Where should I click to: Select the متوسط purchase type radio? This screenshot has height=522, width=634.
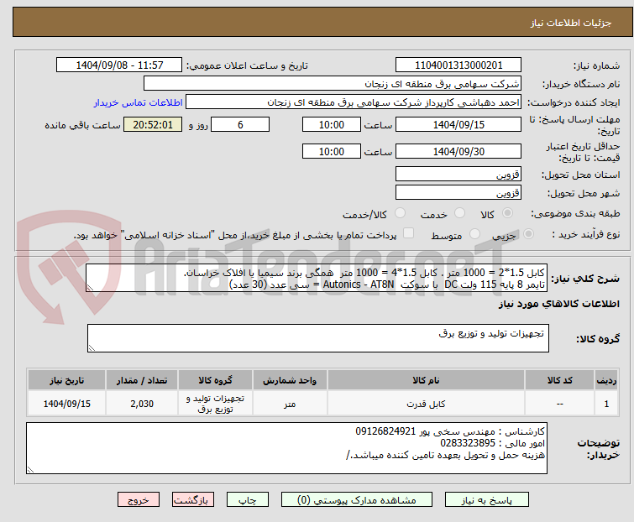(x=474, y=233)
